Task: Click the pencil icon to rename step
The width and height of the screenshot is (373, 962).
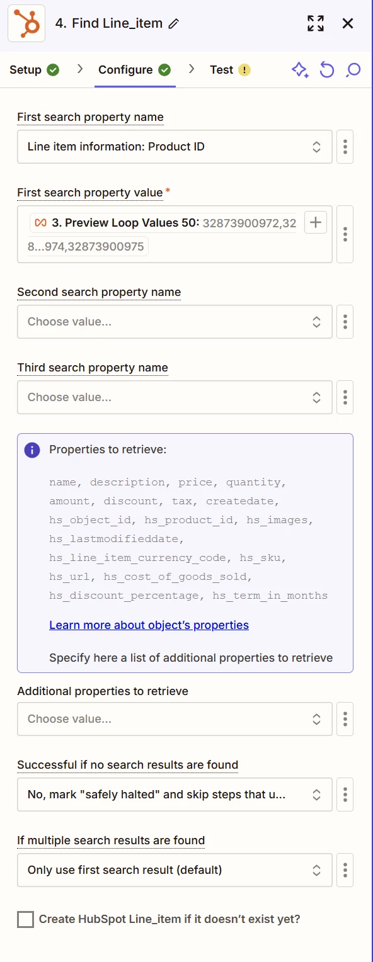Action: (x=174, y=24)
